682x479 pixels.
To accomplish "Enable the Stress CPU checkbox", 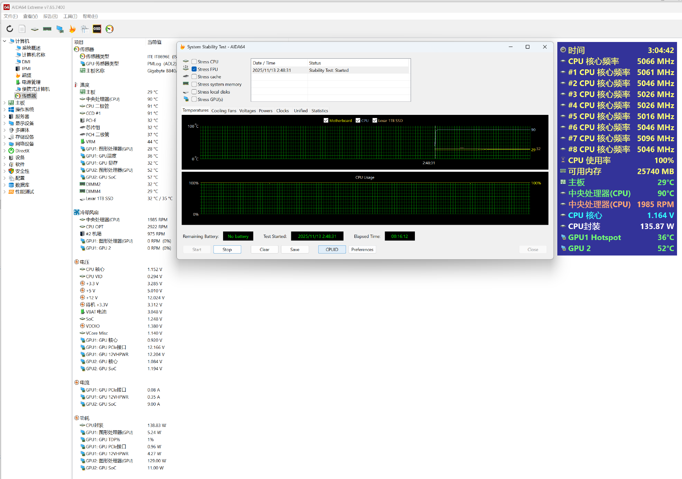I will tap(194, 62).
